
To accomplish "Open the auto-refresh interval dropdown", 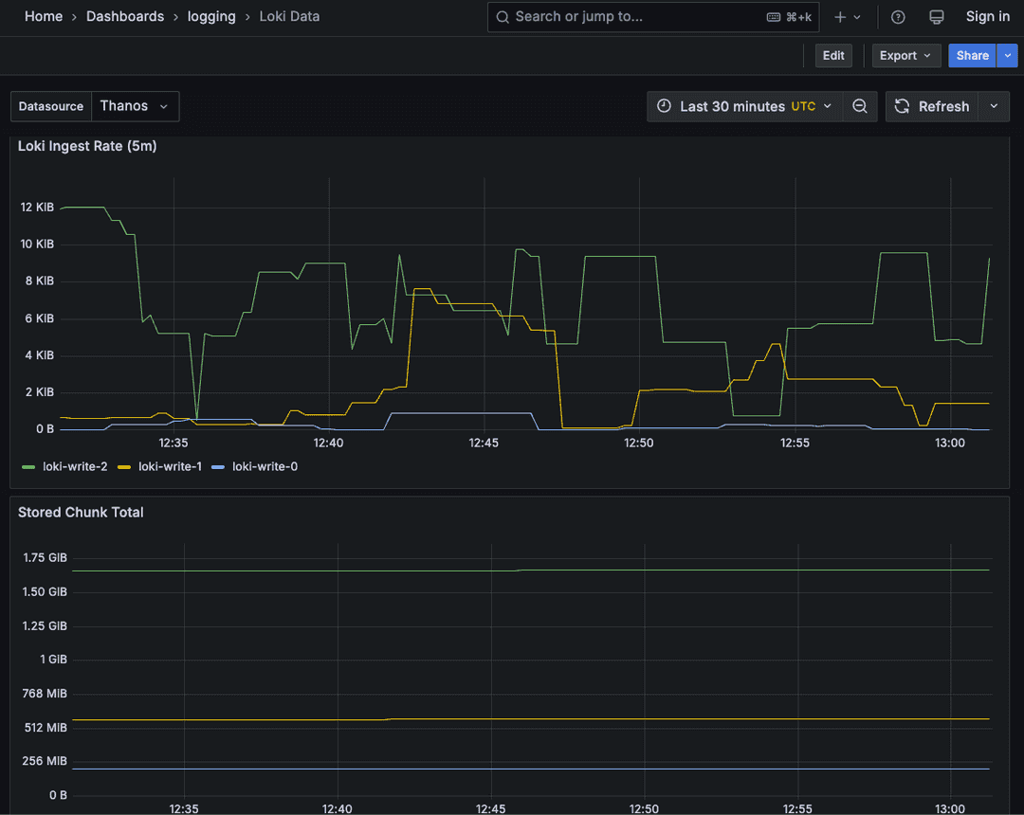I will click(x=993, y=106).
